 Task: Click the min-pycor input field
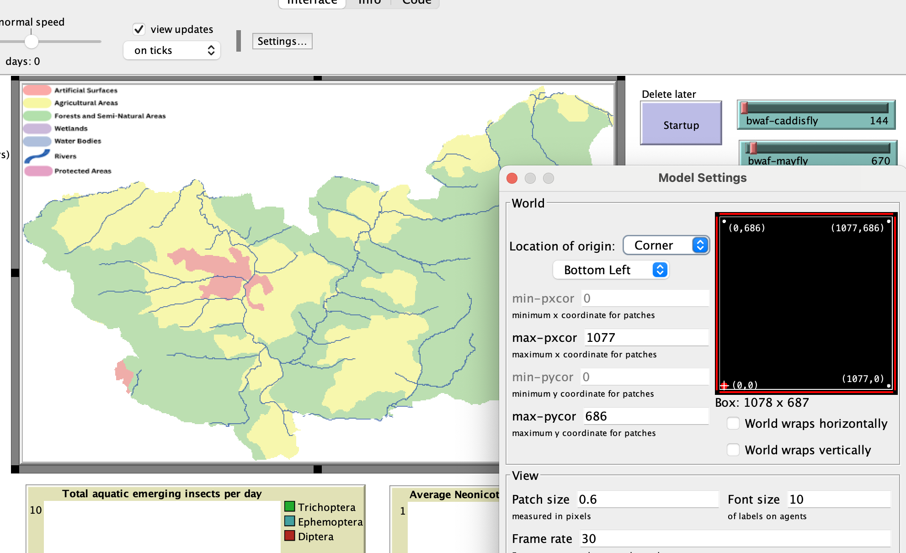point(645,377)
